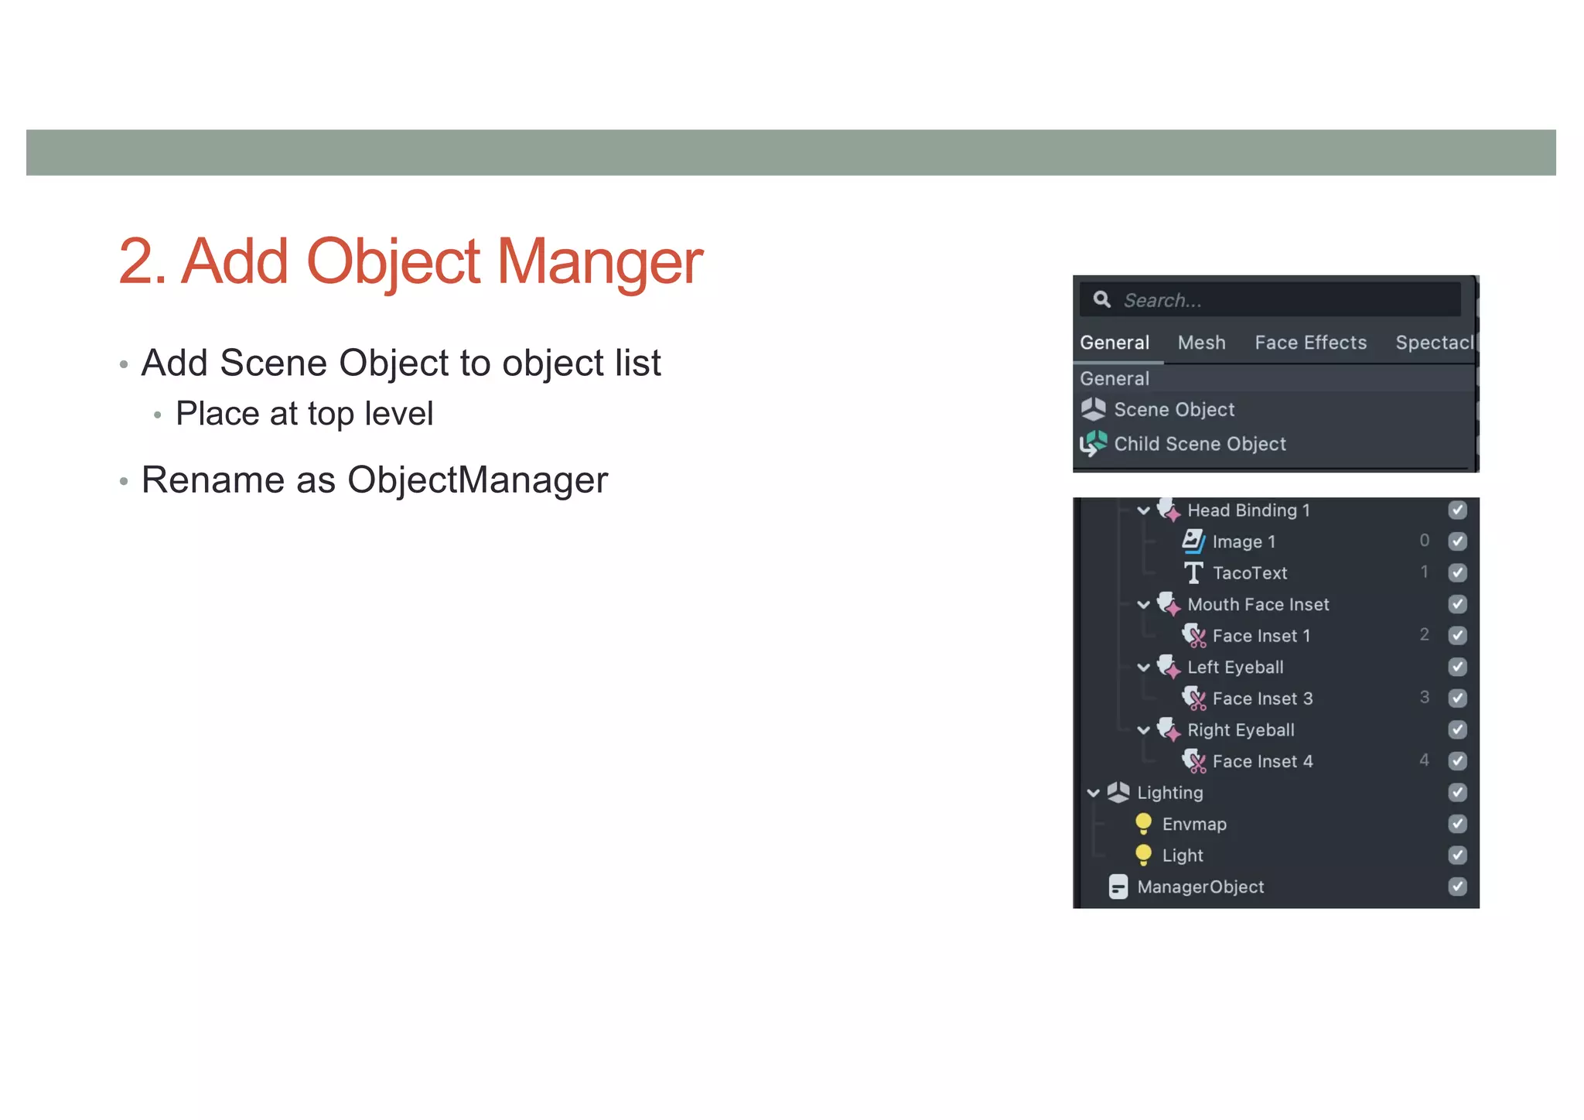The image size is (1584, 1120).
Task: Click the Scene Object cube icon
Action: pos(1093,409)
